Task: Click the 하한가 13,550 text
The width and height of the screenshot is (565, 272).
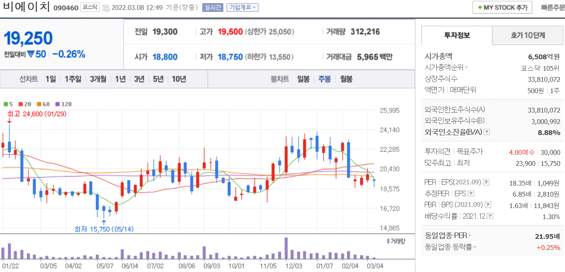Action: tap(269, 57)
